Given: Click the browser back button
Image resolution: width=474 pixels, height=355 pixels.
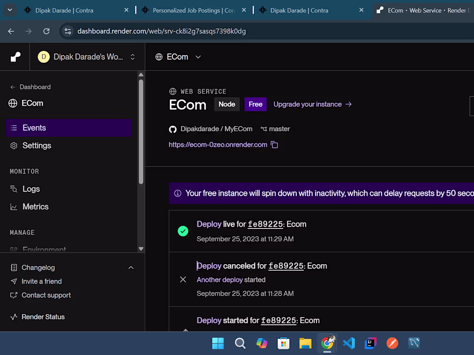Looking at the screenshot, I should click(11, 31).
